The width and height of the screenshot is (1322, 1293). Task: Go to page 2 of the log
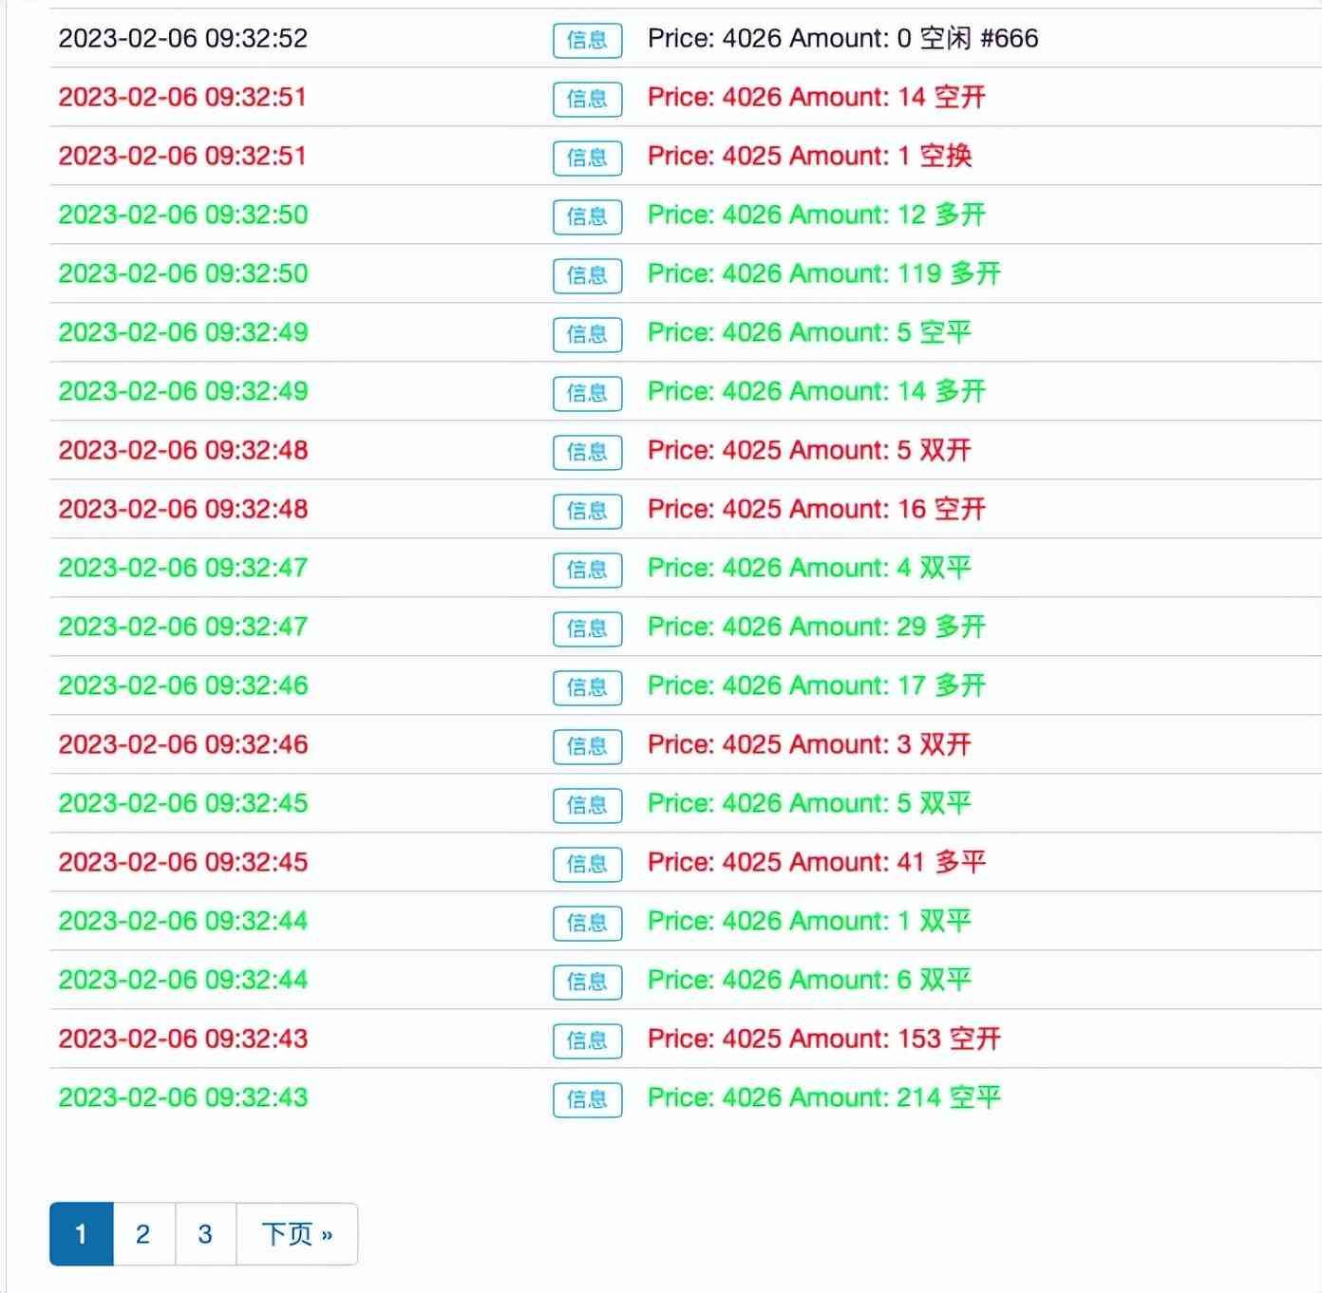[143, 1234]
